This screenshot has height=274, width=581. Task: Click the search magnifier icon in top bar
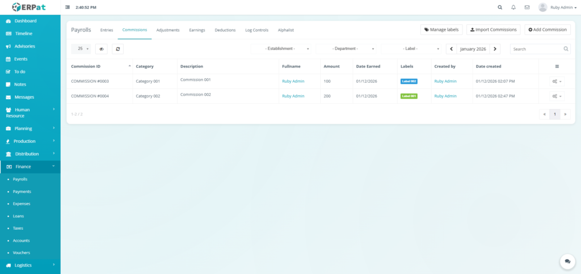tap(500, 7)
